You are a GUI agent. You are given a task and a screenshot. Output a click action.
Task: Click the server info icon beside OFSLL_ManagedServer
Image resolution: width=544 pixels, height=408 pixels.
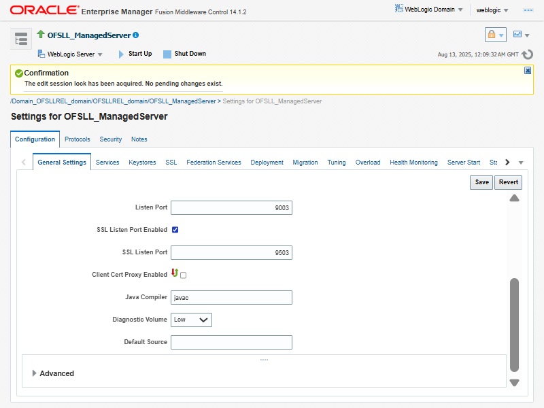tap(136, 35)
